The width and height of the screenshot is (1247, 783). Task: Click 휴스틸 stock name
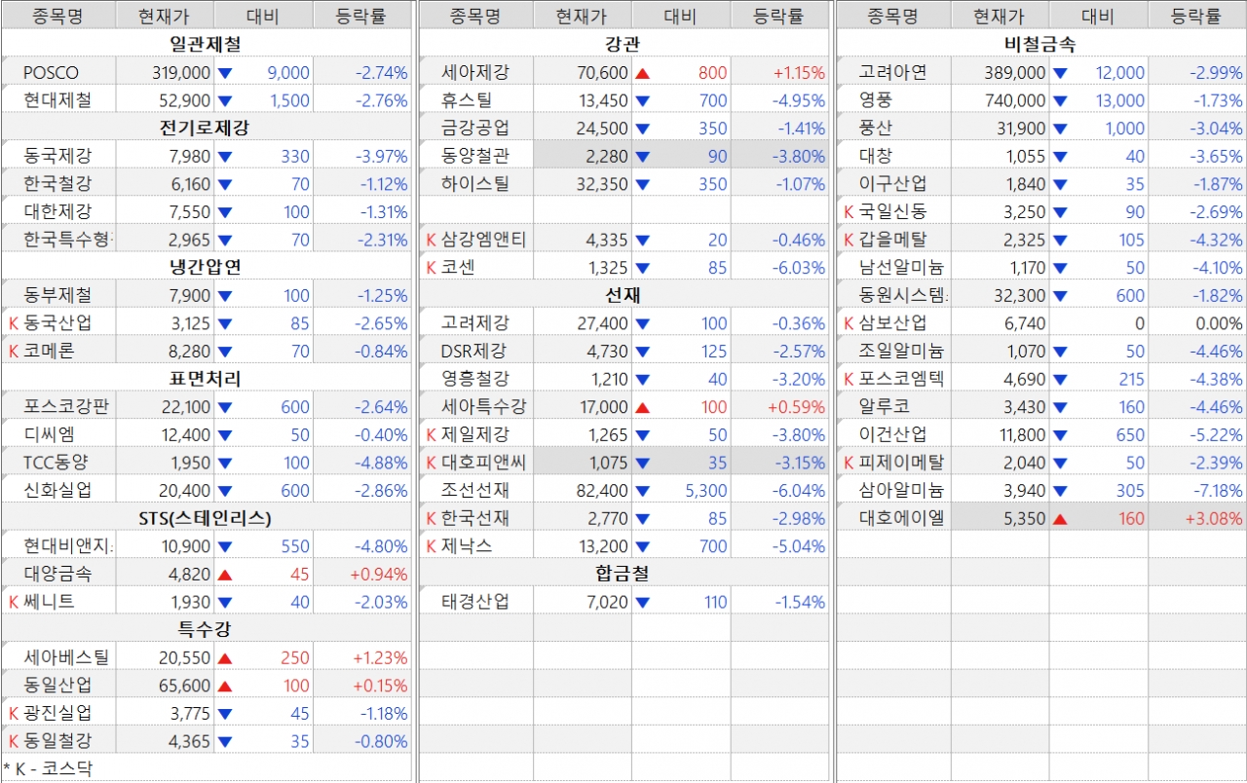pyautogui.click(x=467, y=100)
